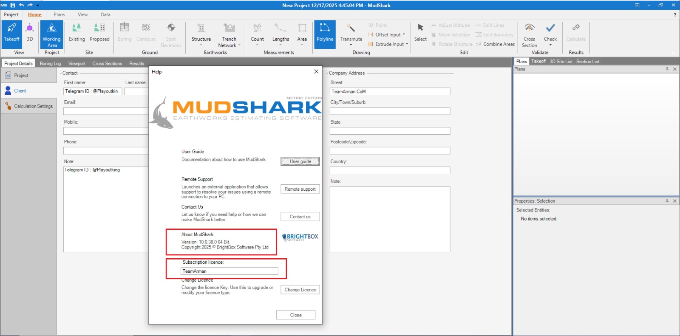The height and width of the screenshot is (336, 680).
Task: Switch to the View ribbon tab
Action: tap(83, 14)
